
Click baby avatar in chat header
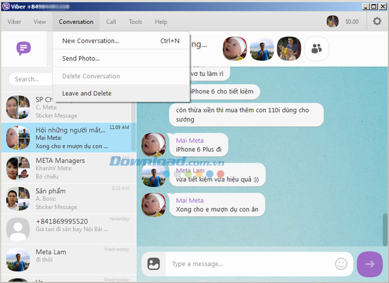click(x=235, y=49)
